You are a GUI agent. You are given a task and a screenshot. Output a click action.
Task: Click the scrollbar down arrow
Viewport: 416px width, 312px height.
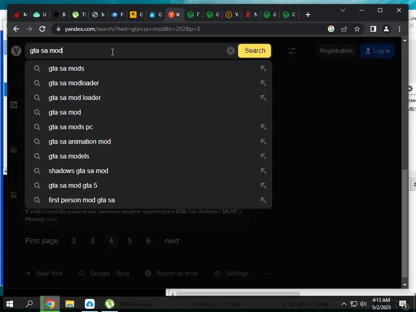[405, 285]
